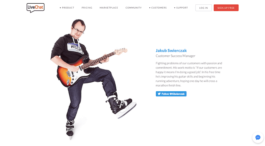Go to the Pricing page
Image resolution: width=265 pixels, height=146 pixels.
pyautogui.click(x=87, y=8)
